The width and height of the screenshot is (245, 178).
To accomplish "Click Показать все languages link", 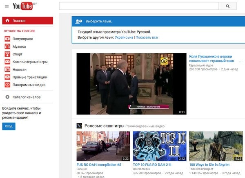I will (x=147, y=37).
